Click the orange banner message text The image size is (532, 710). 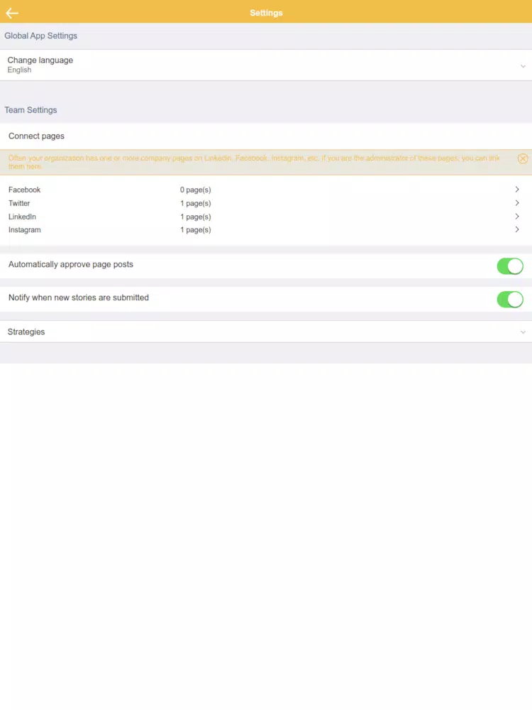coord(254,162)
